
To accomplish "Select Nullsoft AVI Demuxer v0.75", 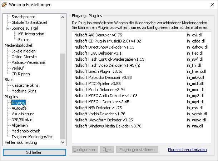I will coord(142,35).
